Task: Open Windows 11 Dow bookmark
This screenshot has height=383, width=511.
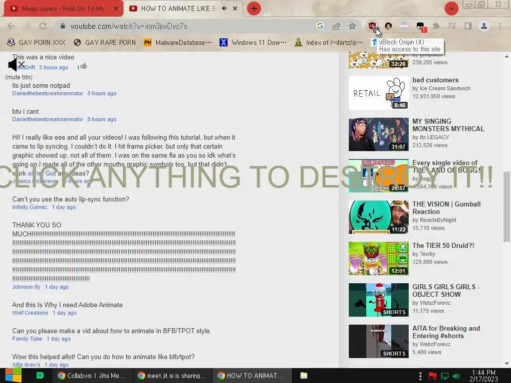Action: click(x=253, y=42)
